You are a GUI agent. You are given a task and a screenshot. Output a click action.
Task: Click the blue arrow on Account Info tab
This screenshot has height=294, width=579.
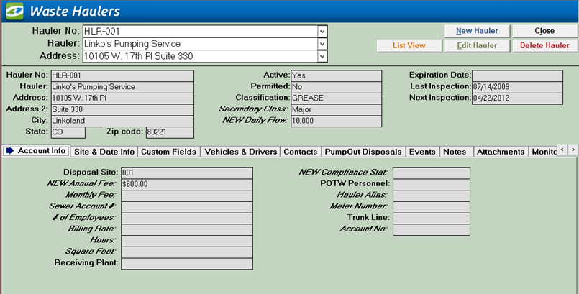point(10,150)
